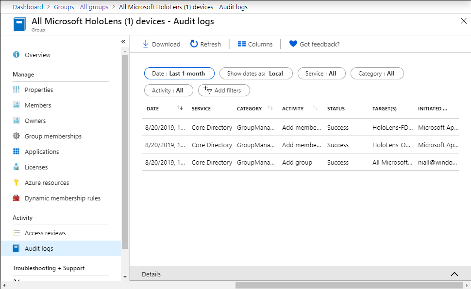Screen dimensions: 471x289
Task: Click the STATUS column header
Action: point(336,109)
